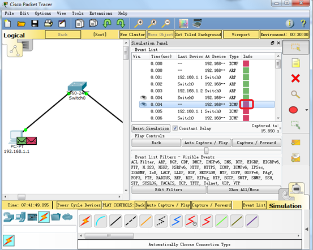Click the Undo green arrow icon
The height and width of the screenshot is (250, 313).
pos(107,23)
